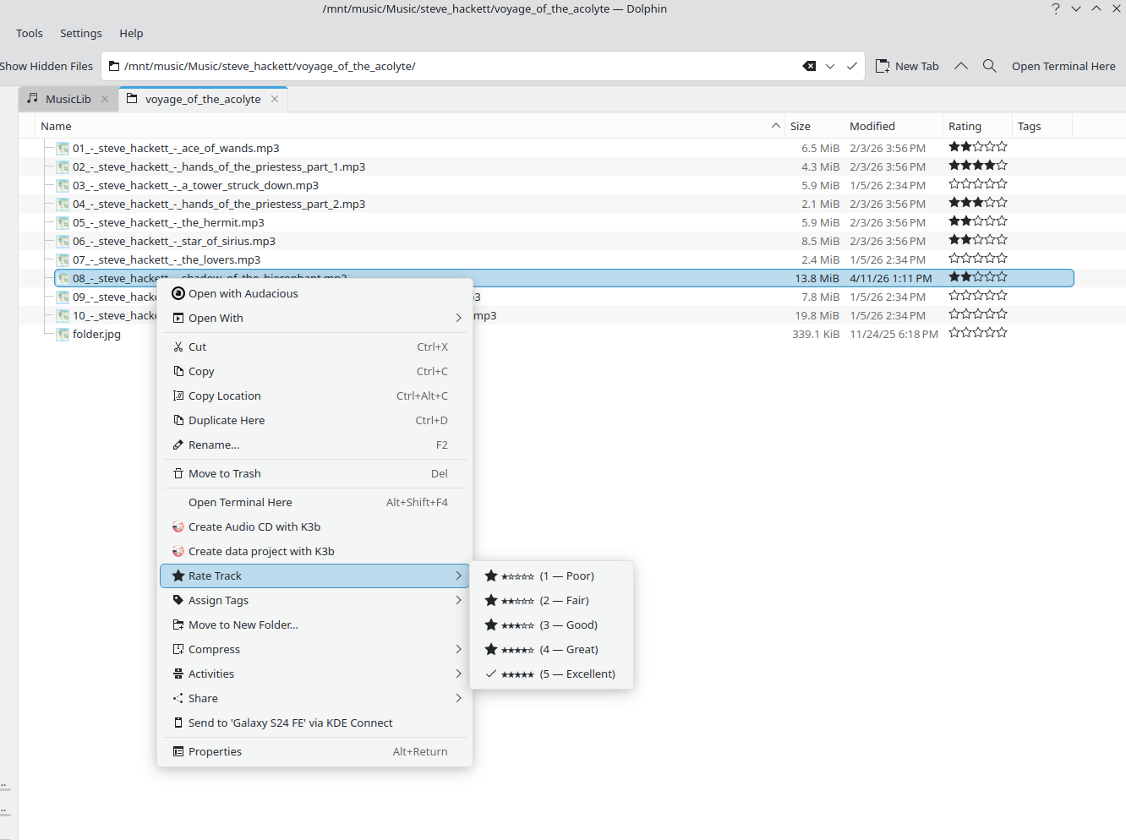Choose 1 — Poor rating
The width and height of the screenshot is (1126, 840).
551,575
